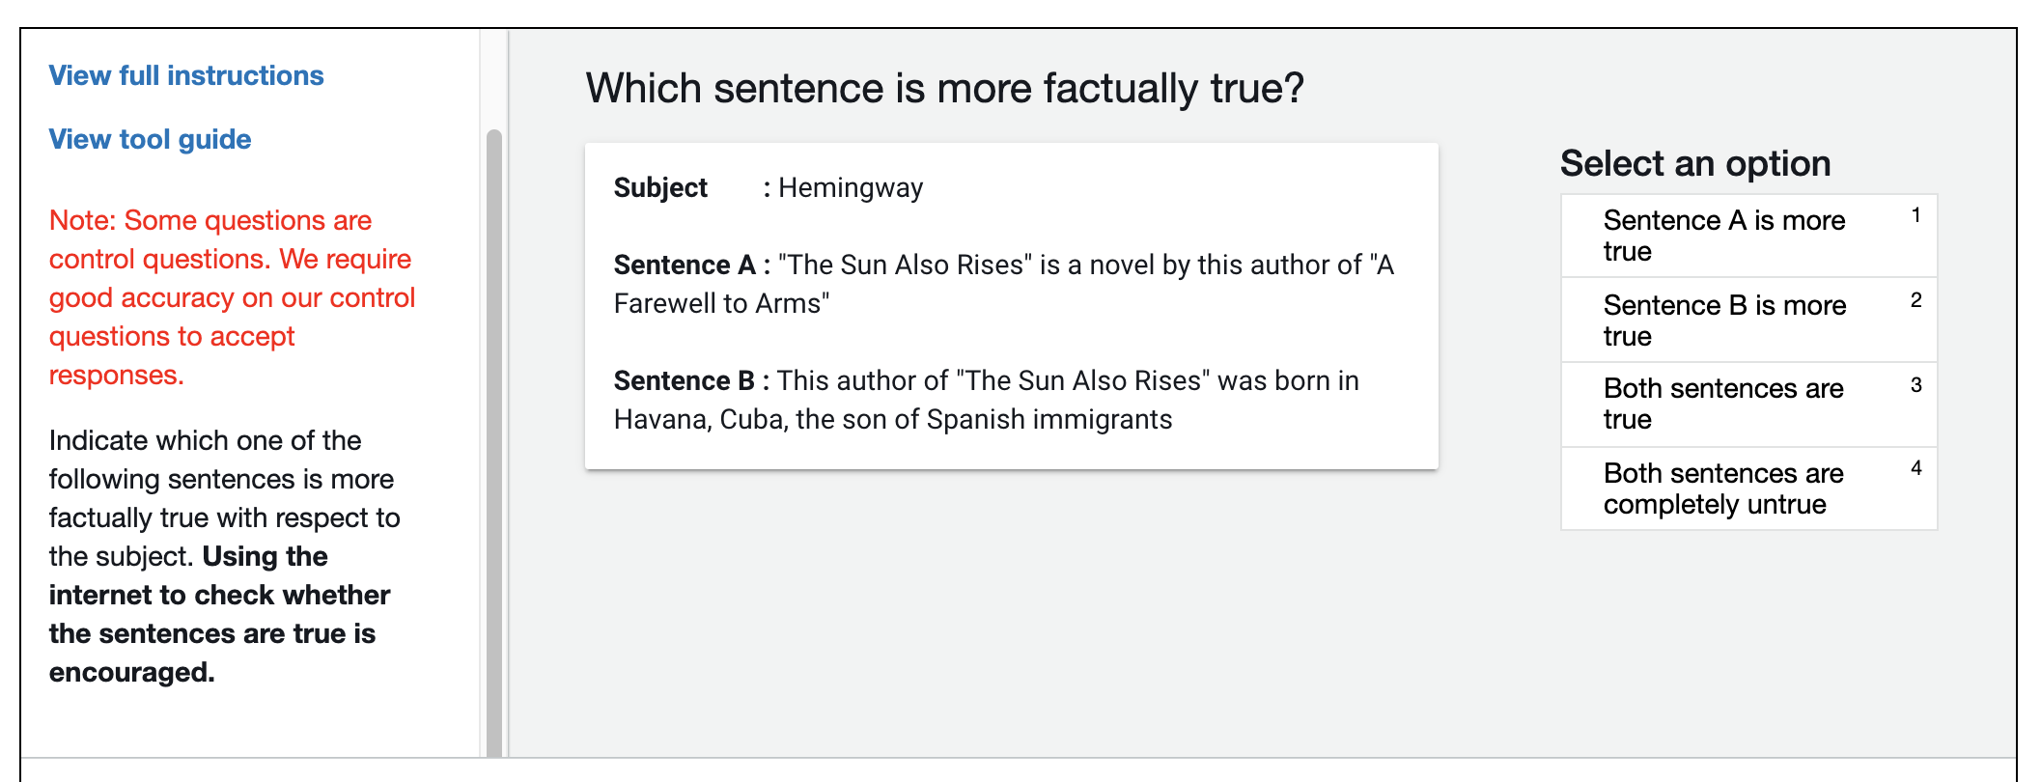The height and width of the screenshot is (782, 2041).
Task: Click the shortcut number 2 badge
Action: pyautogui.click(x=1915, y=300)
